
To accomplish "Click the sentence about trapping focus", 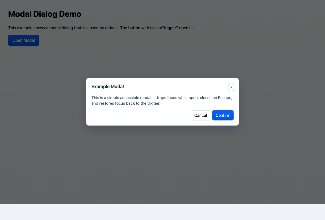I will click(x=162, y=98).
